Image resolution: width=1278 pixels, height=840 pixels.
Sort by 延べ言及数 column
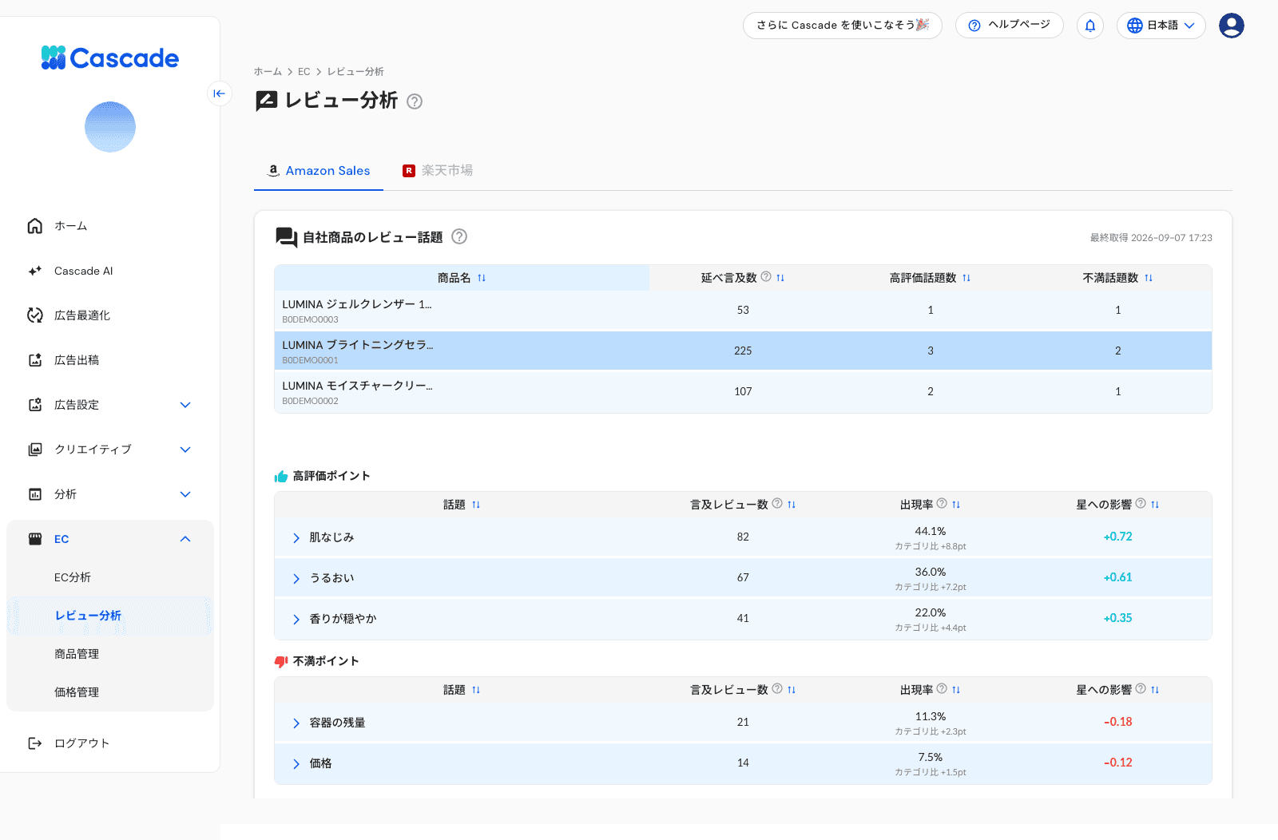point(780,278)
